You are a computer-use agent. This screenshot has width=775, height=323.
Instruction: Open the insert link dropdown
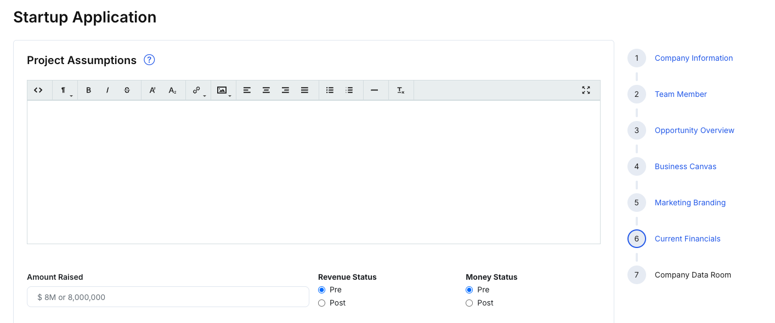pyautogui.click(x=198, y=90)
